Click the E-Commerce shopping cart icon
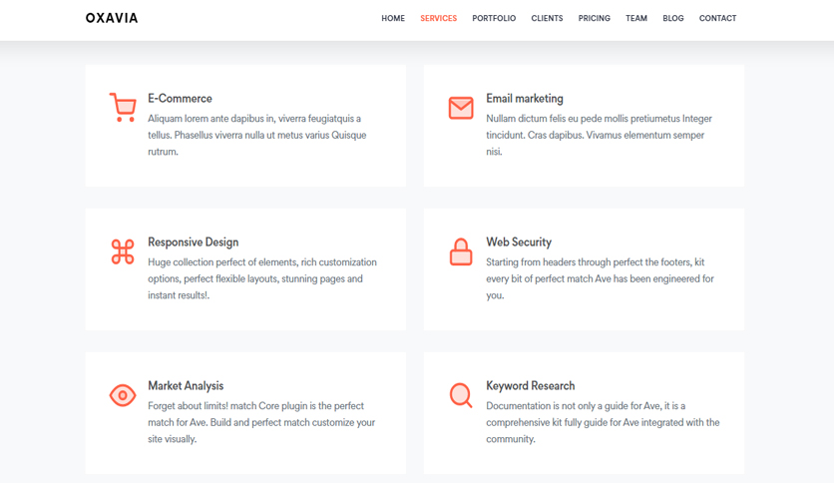This screenshot has height=483, width=834. tap(123, 108)
